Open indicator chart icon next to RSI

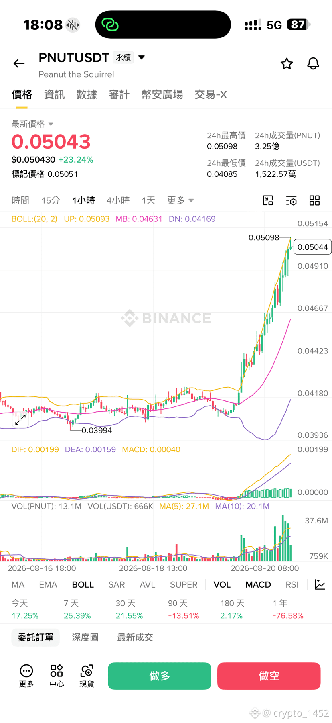320,584
